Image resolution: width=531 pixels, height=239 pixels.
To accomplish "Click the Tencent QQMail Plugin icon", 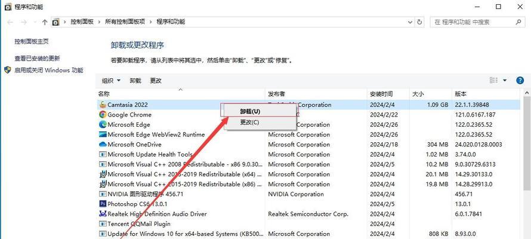I will point(103,223).
